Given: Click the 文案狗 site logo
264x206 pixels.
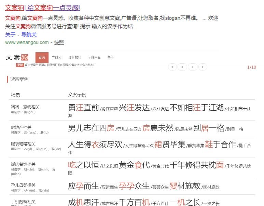Looking at the screenshot, I should (x=17, y=57).
